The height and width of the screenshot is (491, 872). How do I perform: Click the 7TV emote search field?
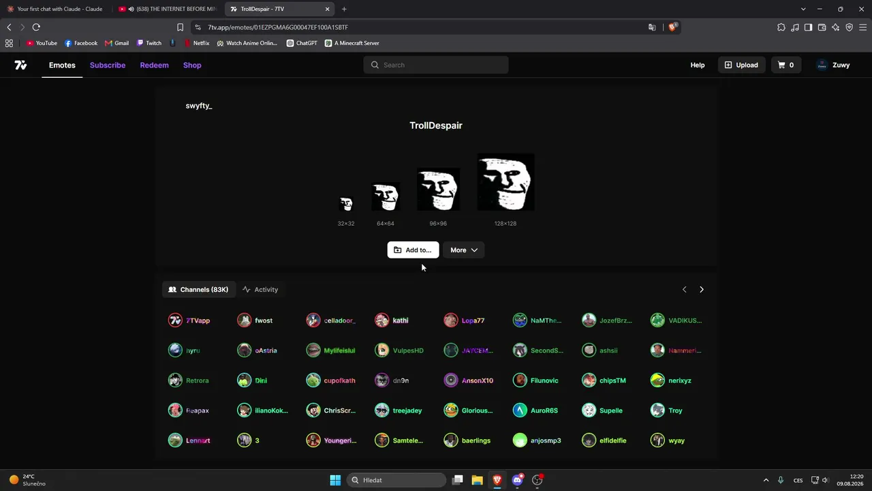[436, 65]
